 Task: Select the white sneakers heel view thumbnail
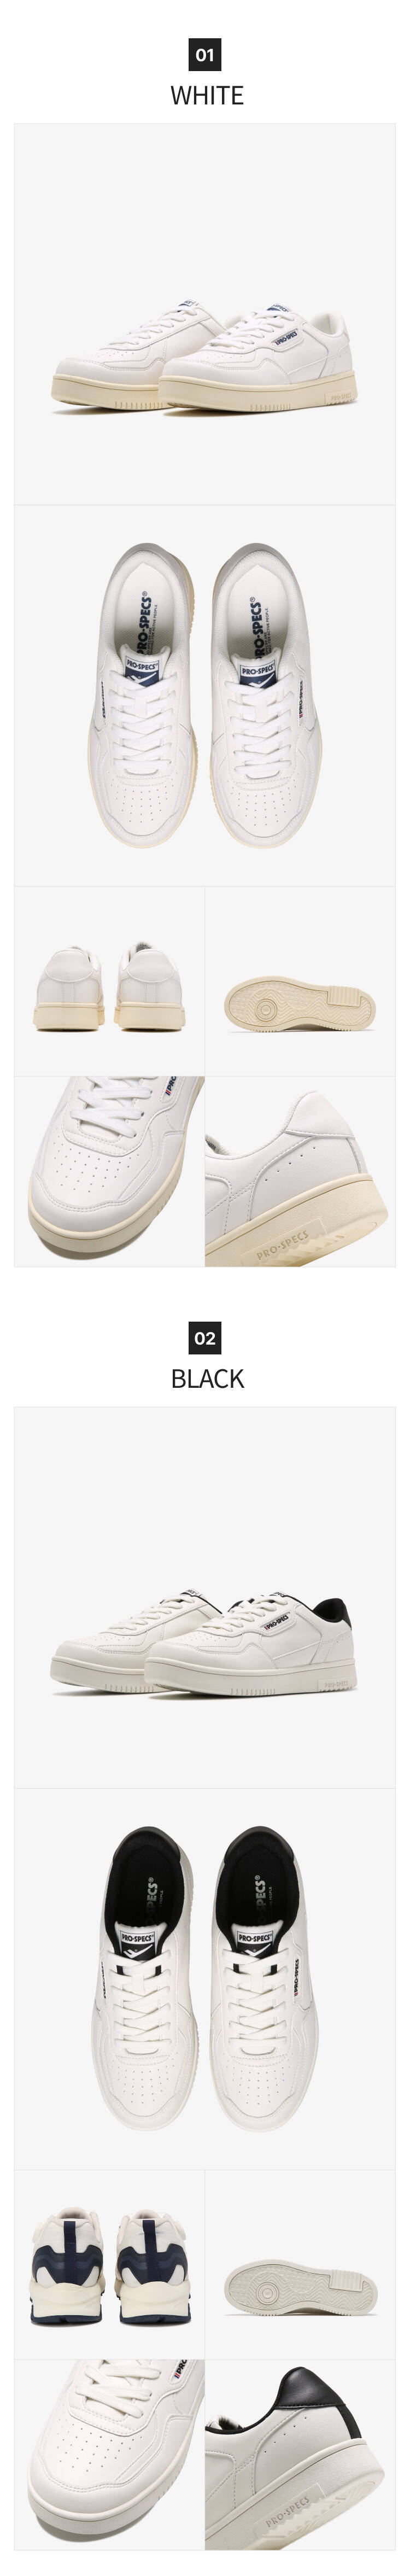tap(109, 981)
